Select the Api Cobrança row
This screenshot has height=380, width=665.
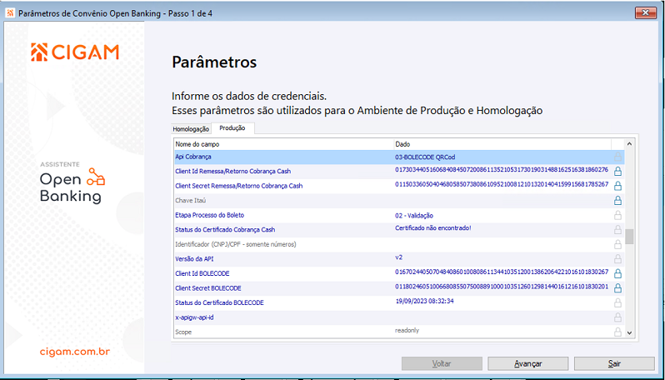[x=399, y=157]
